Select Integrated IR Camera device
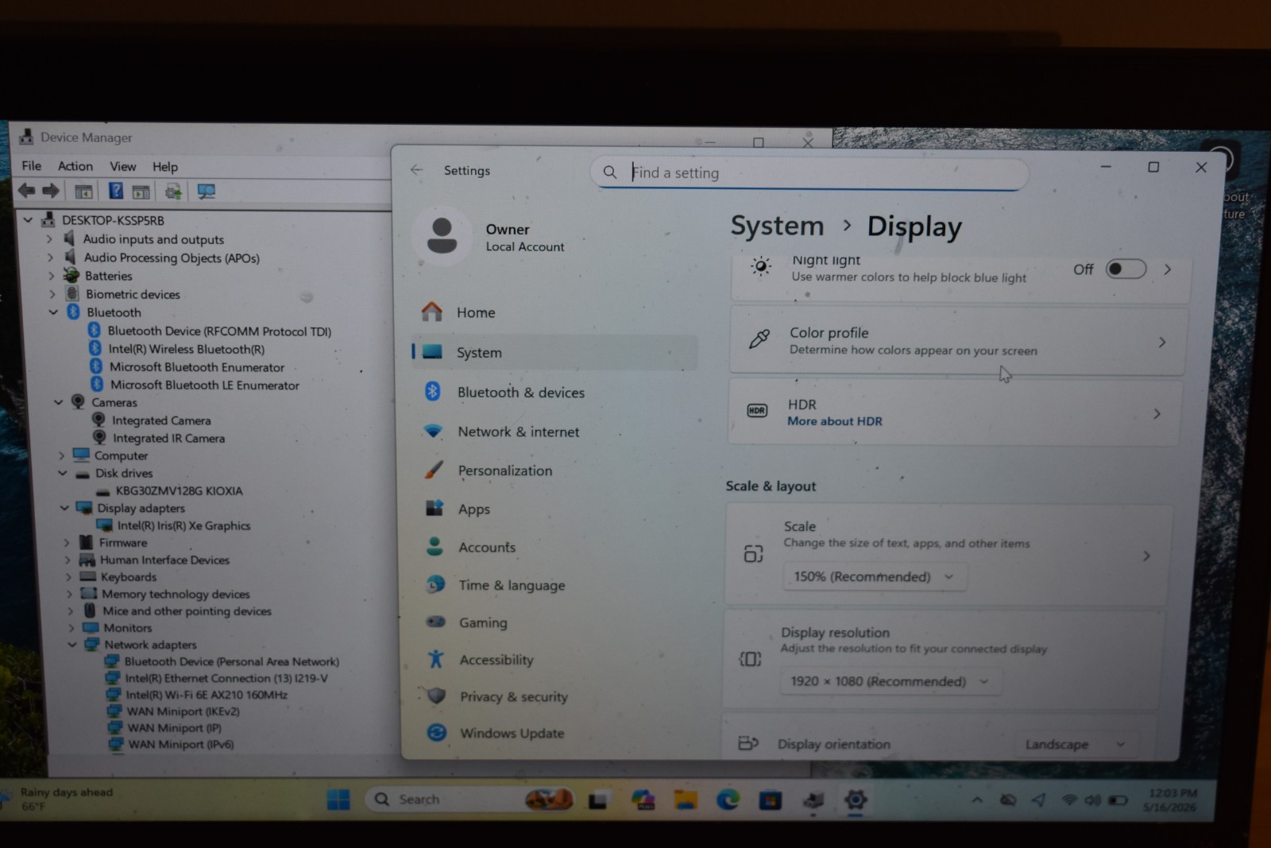 point(168,438)
